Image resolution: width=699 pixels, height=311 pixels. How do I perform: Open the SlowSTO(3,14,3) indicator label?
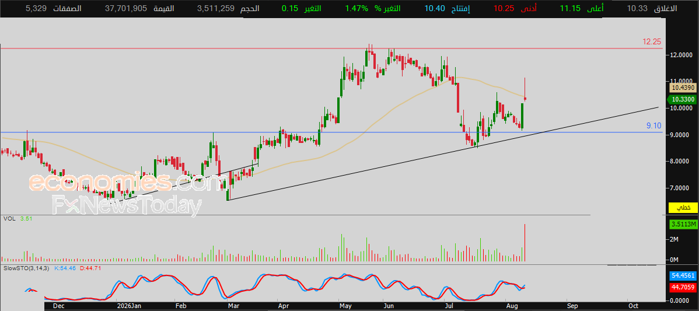coord(26,268)
